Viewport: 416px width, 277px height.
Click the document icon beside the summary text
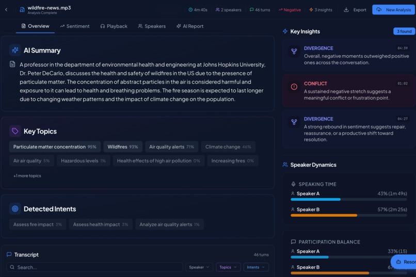point(12,64)
